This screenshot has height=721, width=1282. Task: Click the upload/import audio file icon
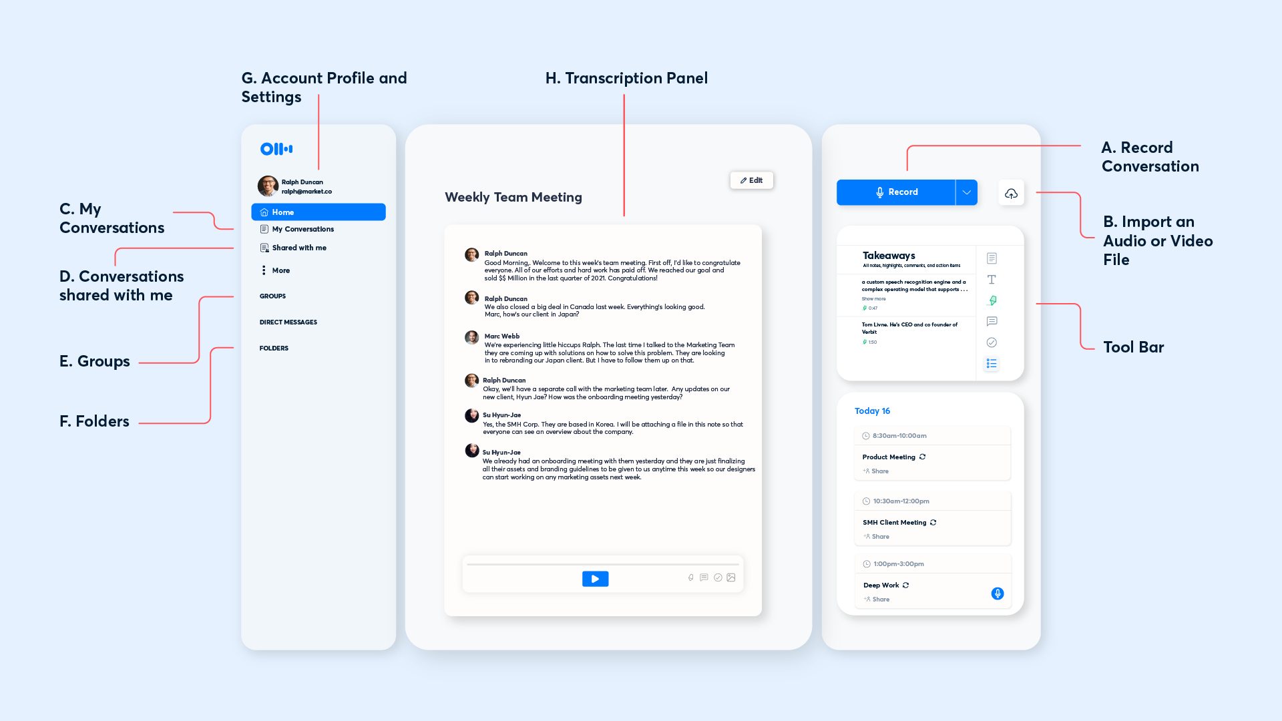pyautogui.click(x=1010, y=193)
